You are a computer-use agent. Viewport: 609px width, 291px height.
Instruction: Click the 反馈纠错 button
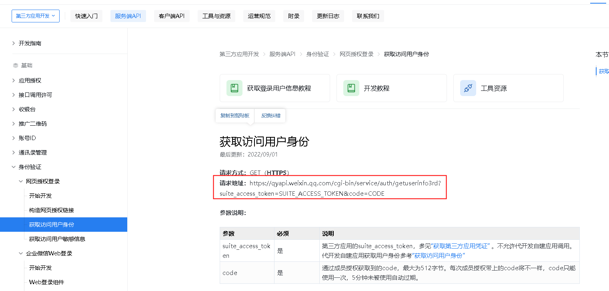point(270,115)
